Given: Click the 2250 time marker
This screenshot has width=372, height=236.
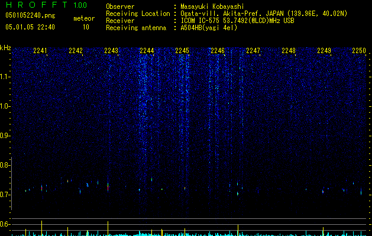Looking at the screenshot, I should pos(359,51).
